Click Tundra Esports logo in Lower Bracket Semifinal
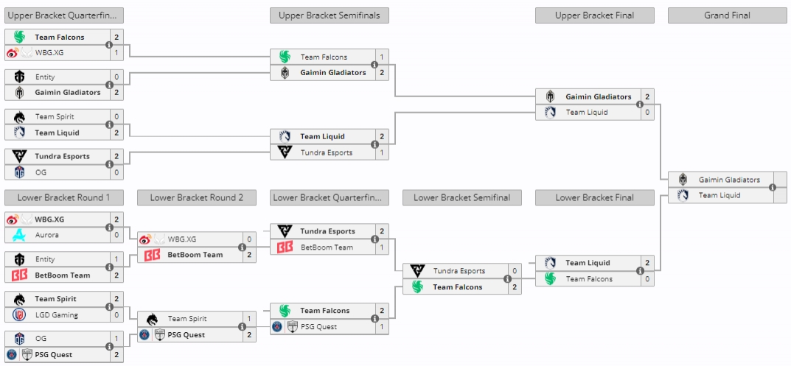The image size is (791, 366). (418, 271)
